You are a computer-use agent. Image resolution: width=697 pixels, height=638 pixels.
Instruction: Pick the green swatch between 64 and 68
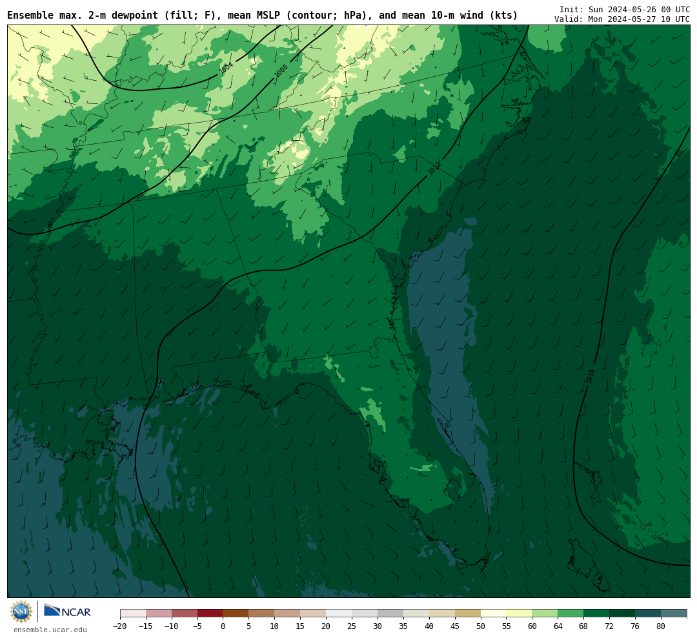571,613
